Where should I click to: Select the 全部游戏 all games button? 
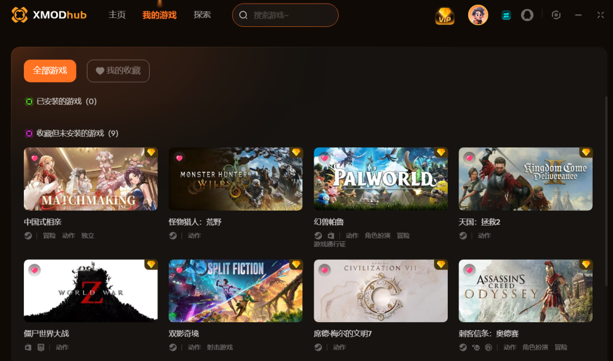point(50,71)
